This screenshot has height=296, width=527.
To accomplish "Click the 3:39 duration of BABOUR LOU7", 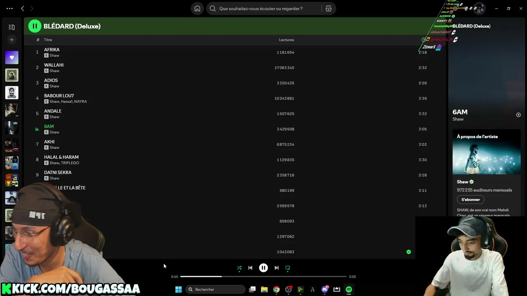I will [422, 99].
